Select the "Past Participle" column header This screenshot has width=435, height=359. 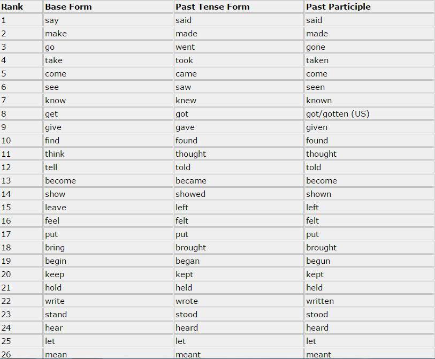tap(338, 7)
